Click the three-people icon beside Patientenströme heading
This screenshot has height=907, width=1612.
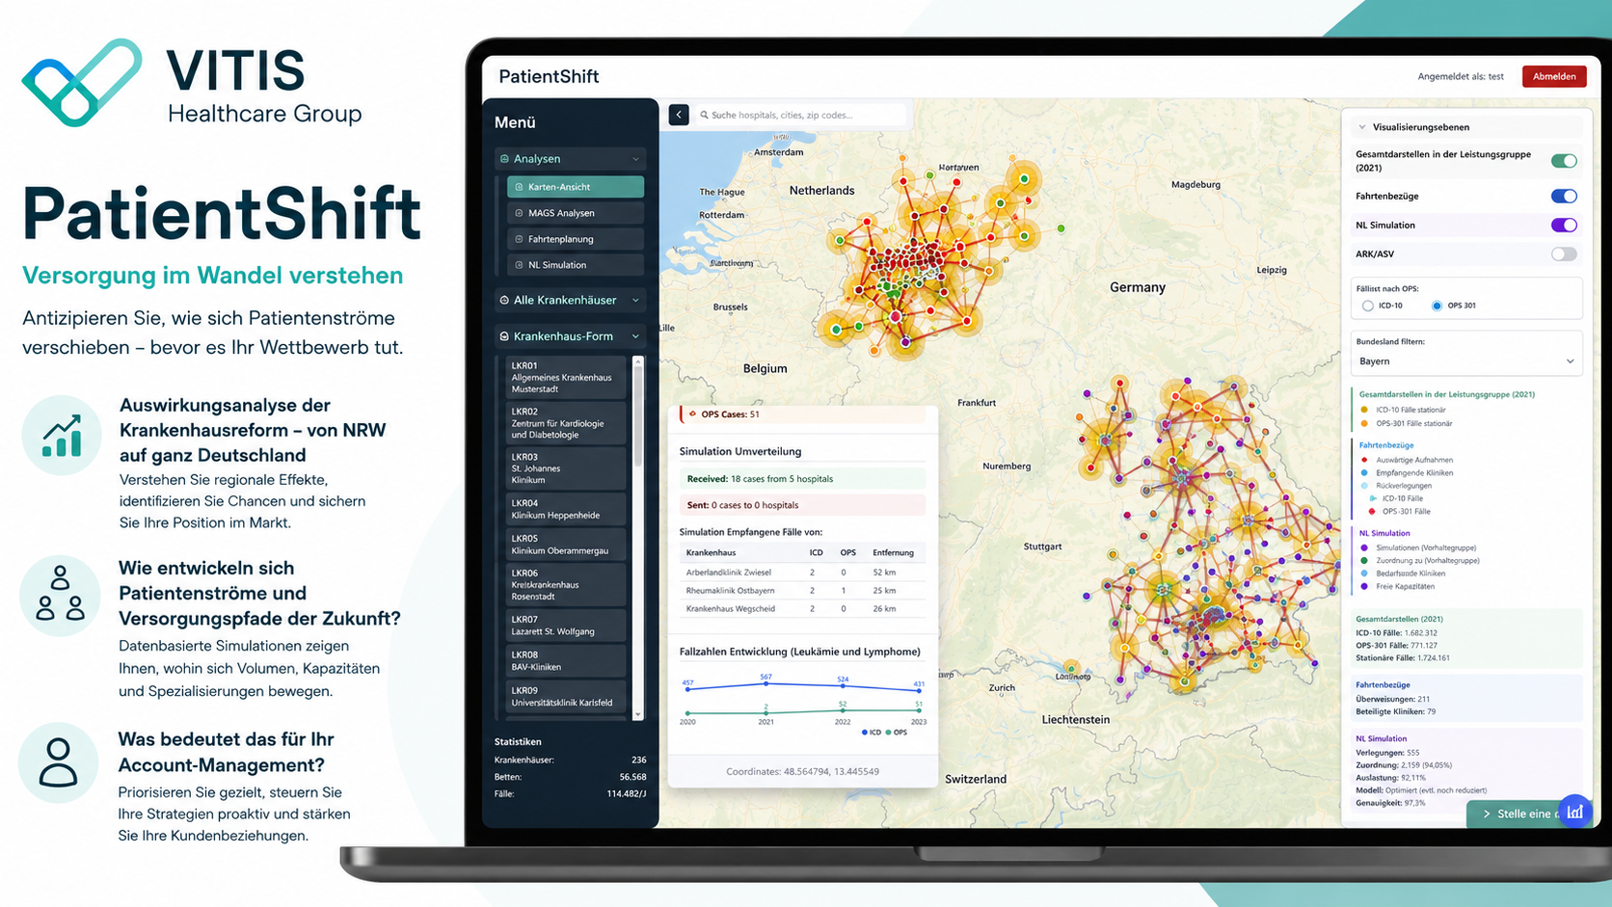click(x=60, y=594)
